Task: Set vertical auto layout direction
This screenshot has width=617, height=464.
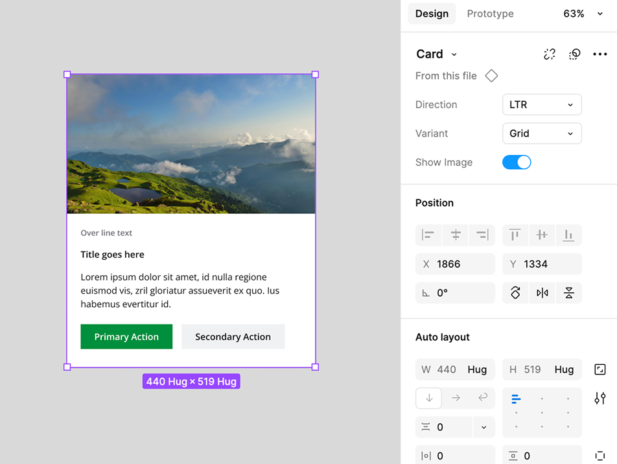Action: point(429,398)
